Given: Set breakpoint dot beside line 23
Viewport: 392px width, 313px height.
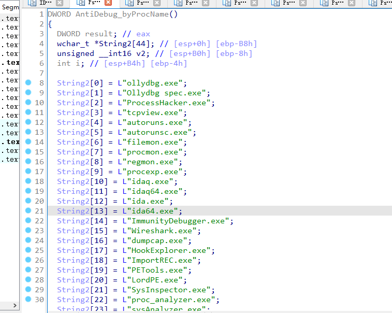Looking at the screenshot, I should (28, 230).
